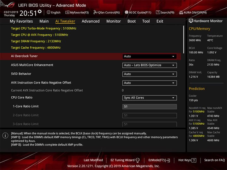Click the AI OC Guide brain icon
Viewport: 227px width, 170px height.
pyautogui.click(x=126, y=12)
